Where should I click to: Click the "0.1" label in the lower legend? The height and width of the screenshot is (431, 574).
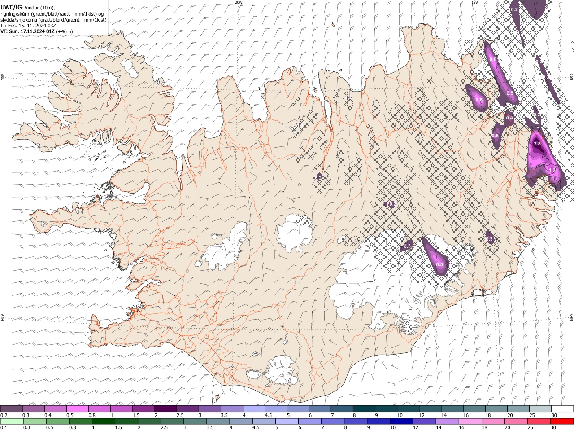click(4, 427)
